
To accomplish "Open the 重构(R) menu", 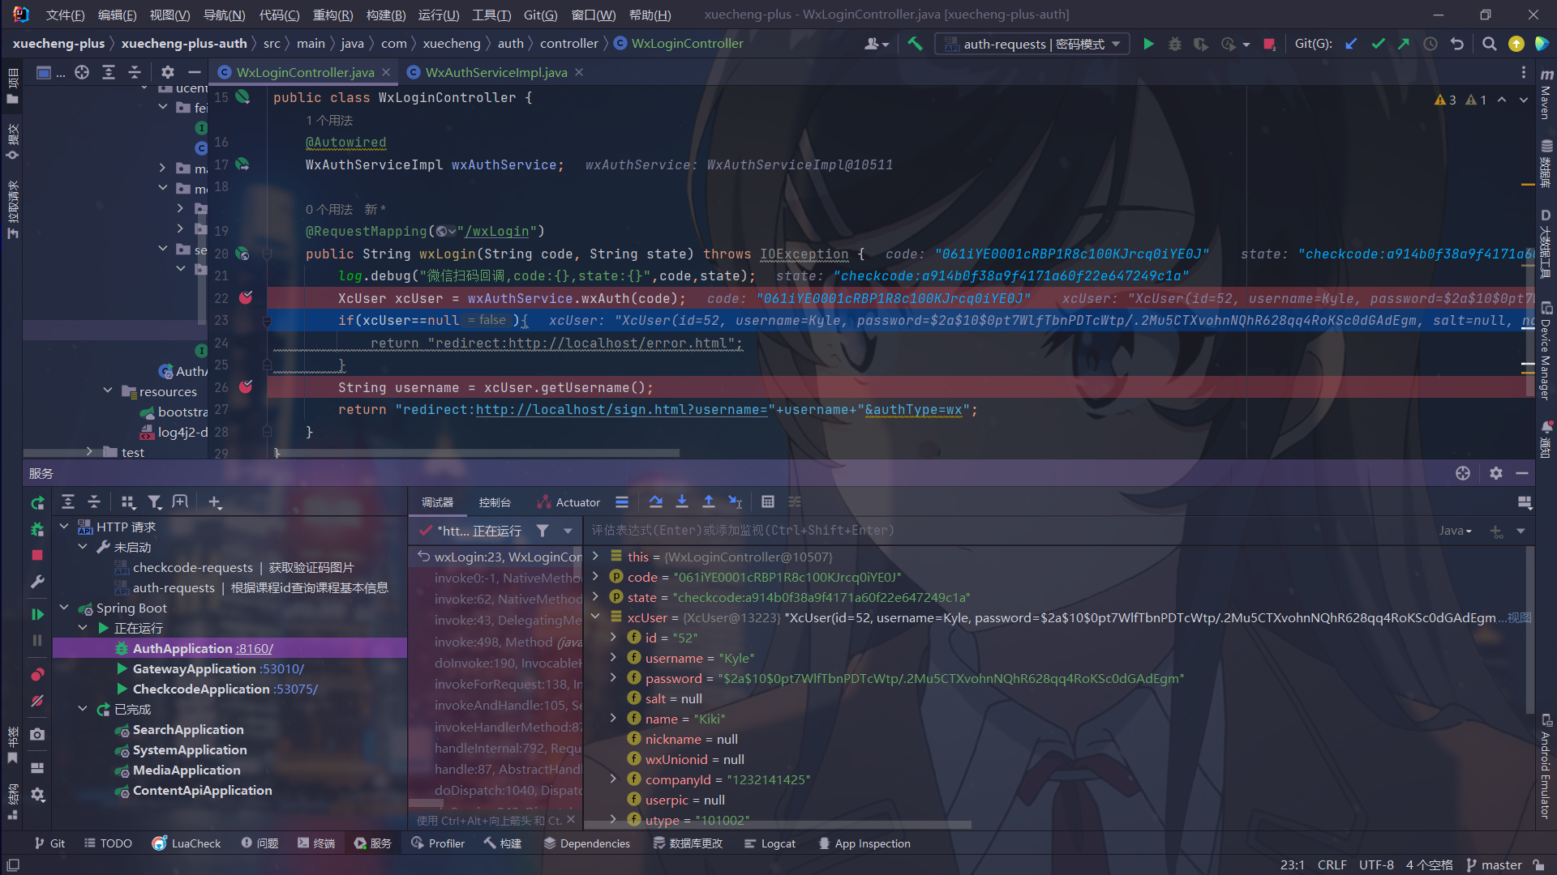I will [332, 15].
